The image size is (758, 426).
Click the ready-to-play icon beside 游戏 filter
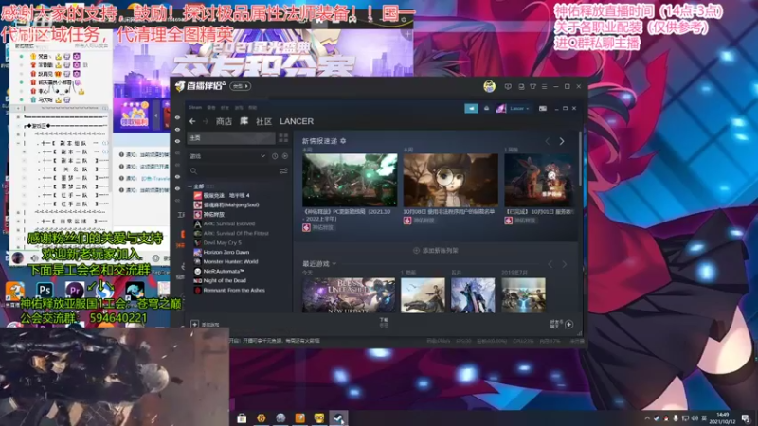click(285, 156)
